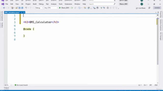Screen dimensions: 163x91
Task: Click the Live Share button
Action: 141,8
